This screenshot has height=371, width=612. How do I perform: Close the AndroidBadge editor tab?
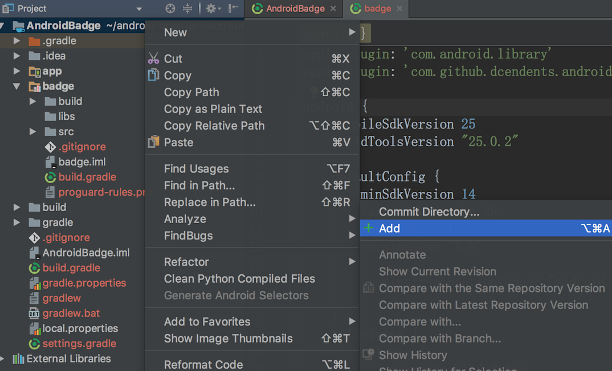(333, 9)
